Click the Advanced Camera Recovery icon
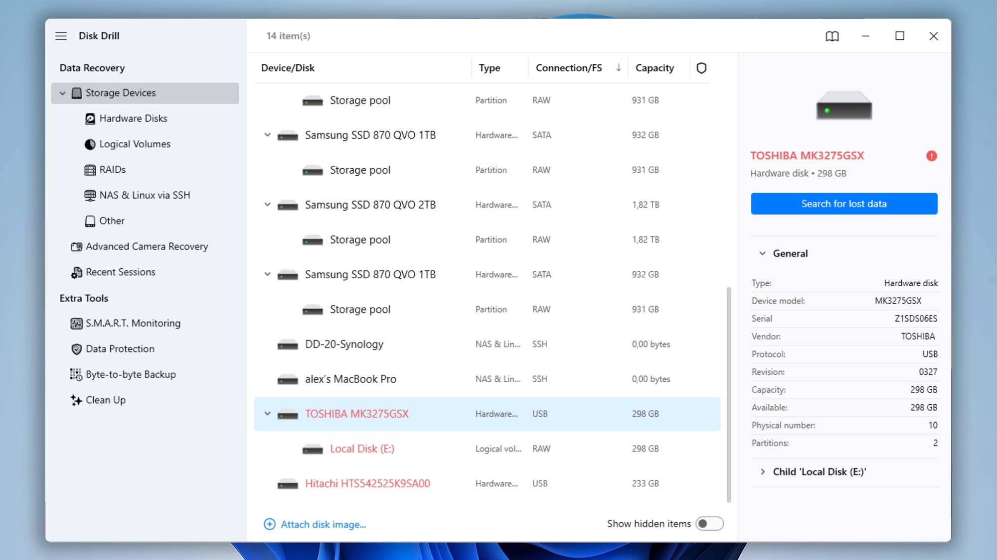This screenshot has height=560, width=997. tap(76, 246)
